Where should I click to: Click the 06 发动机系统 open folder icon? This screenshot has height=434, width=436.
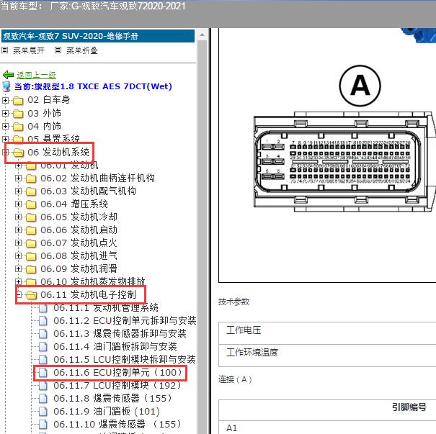click(18, 153)
